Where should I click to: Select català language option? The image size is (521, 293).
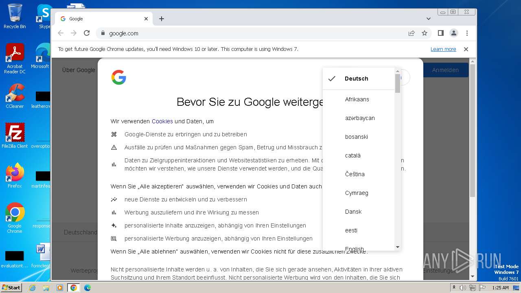click(359, 155)
